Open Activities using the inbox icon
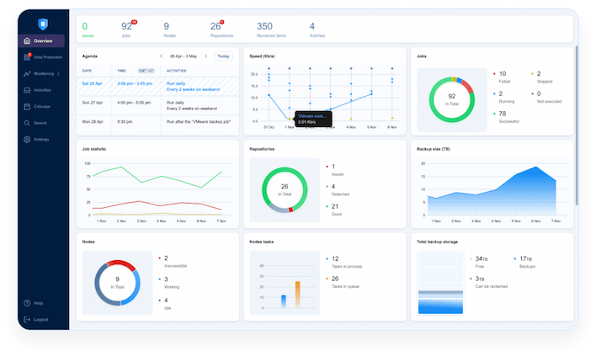Image resolution: width=596 pixels, height=356 pixels. pyautogui.click(x=27, y=90)
